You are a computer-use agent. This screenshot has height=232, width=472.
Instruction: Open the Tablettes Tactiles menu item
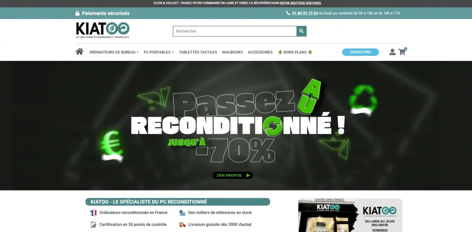[x=198, y=52]
